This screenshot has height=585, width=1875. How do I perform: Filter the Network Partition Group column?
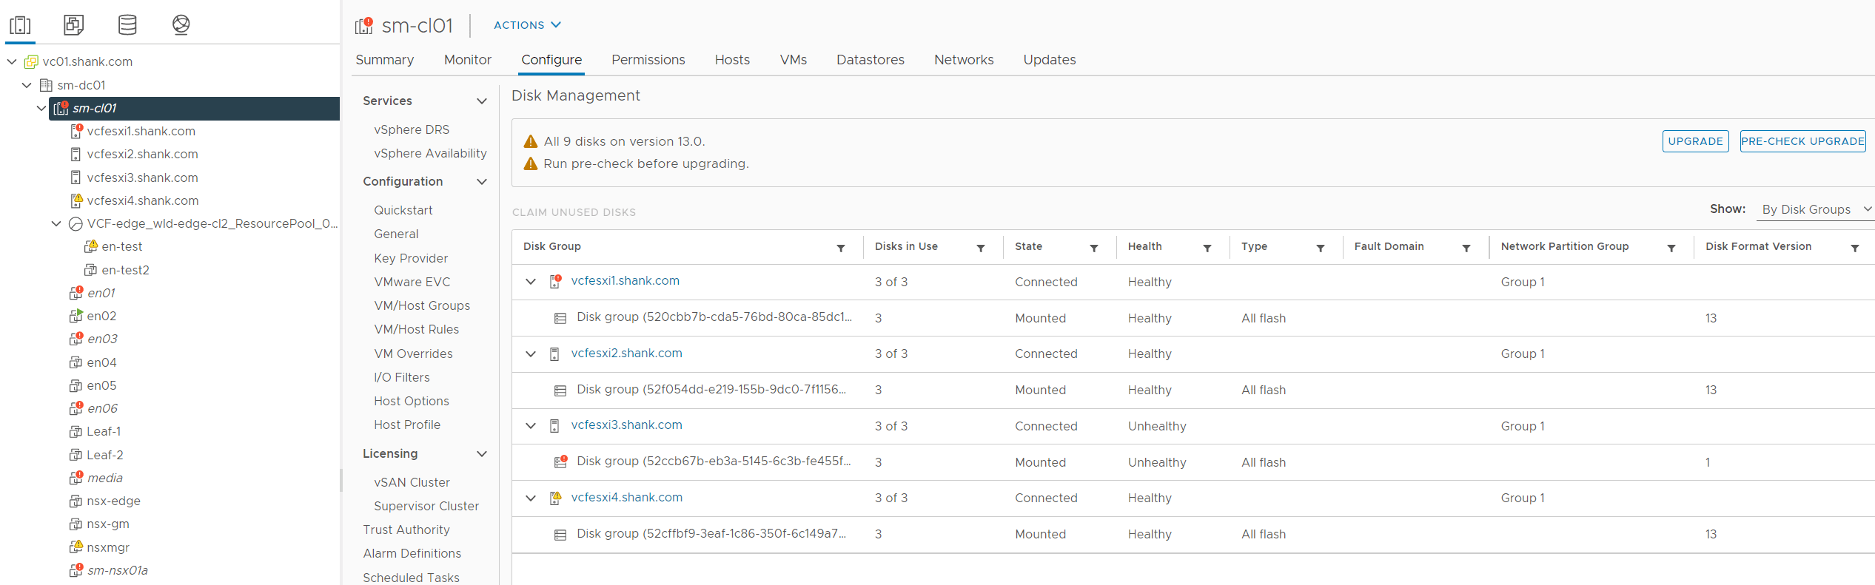click(x=1671, y=248)
